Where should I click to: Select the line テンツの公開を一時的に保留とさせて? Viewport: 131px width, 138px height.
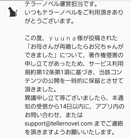[x=74, y=81]
